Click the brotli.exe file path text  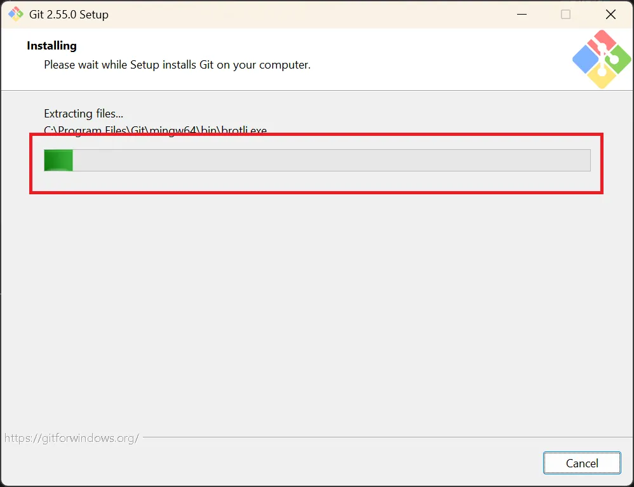[155, 130]
